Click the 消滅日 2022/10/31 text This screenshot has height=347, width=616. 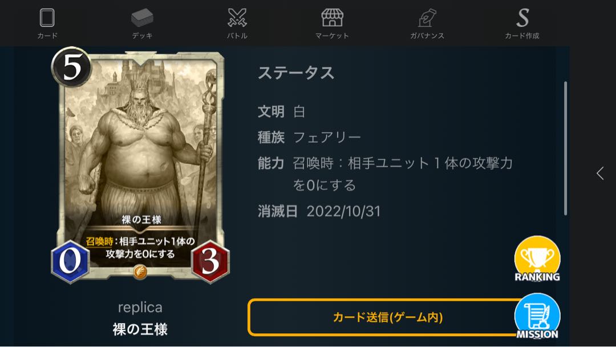pyautogui.click(x=319, y=211)
